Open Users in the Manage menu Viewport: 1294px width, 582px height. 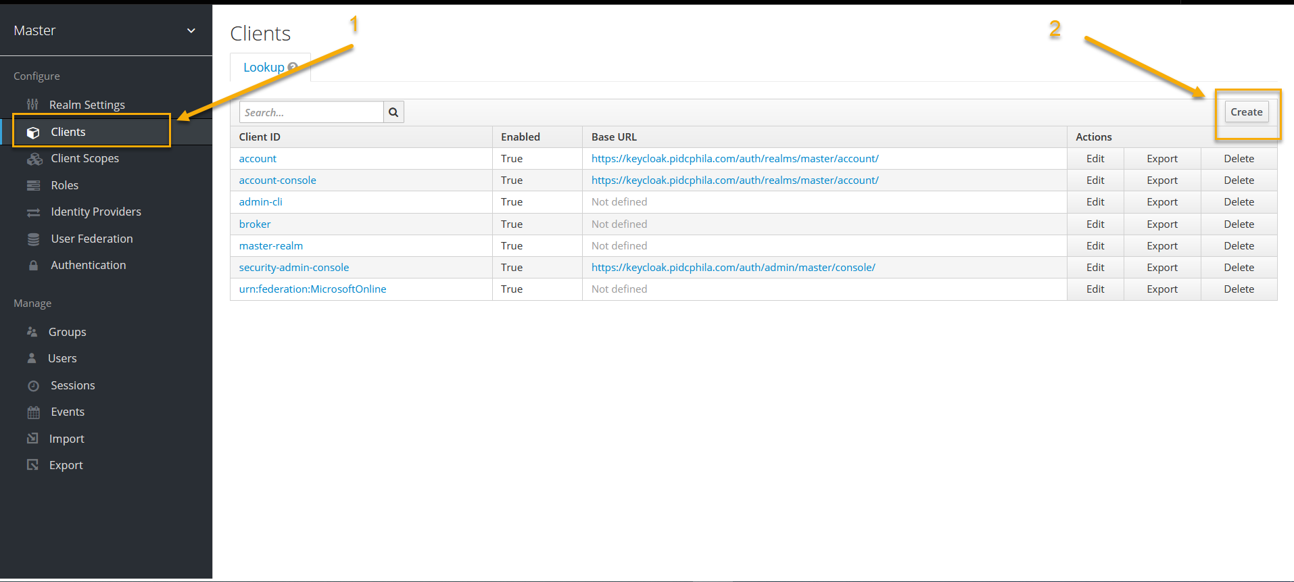(62, 359)
